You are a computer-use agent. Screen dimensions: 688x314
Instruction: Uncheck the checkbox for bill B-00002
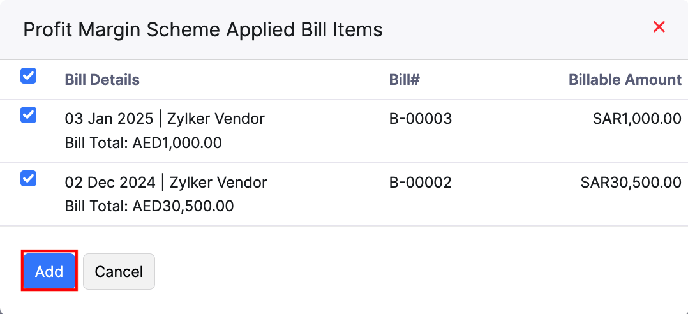pyautogui.click(x=29, y=179)
